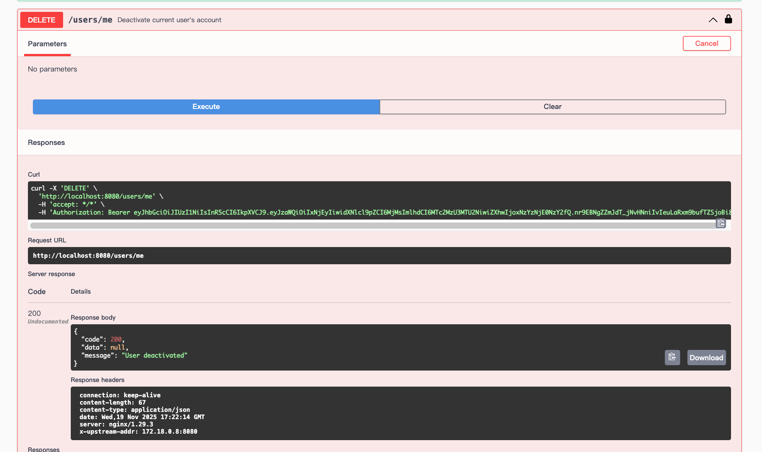Clear the executed response
Image resolution: width=762 pixels, height=452 pixels.
(x=552, y=107)
